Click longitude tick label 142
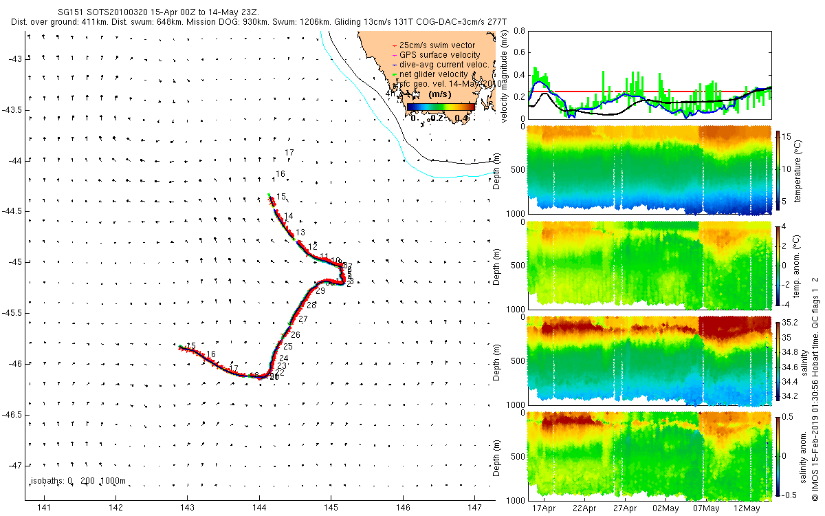The height and width of the screenshot is (516, 825). (x=116, y=508)
